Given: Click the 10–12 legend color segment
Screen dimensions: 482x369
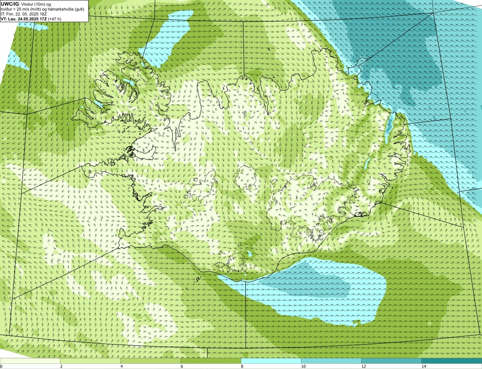Looking at the screenshot, I should pyautogui.click(x=331, y=361).
